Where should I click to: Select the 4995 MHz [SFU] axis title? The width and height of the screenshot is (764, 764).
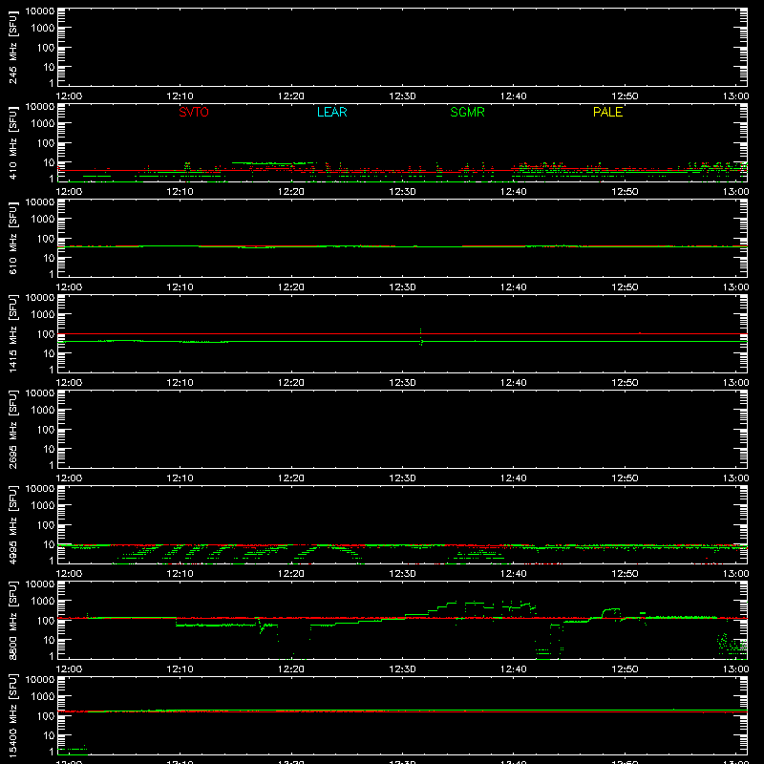[13, 524]
